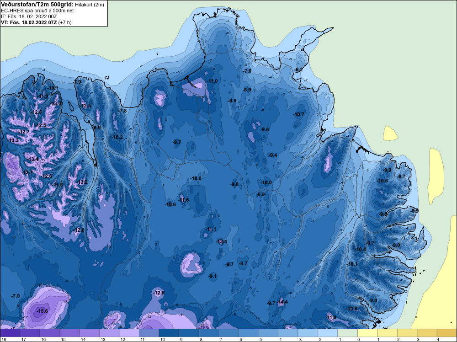Click the valid time 'VT: Fös. 18.02.2022 07Z'

coord(29,22)
